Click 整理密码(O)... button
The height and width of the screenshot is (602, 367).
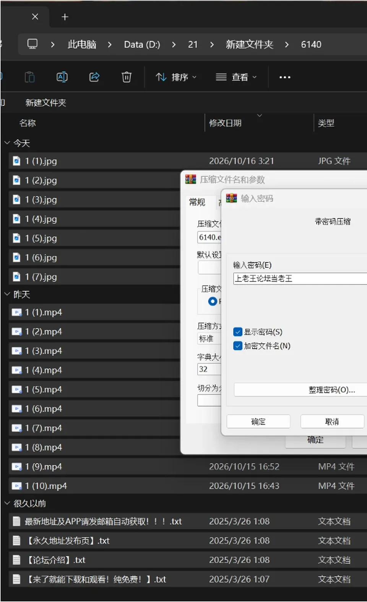[x=300, y=390]
